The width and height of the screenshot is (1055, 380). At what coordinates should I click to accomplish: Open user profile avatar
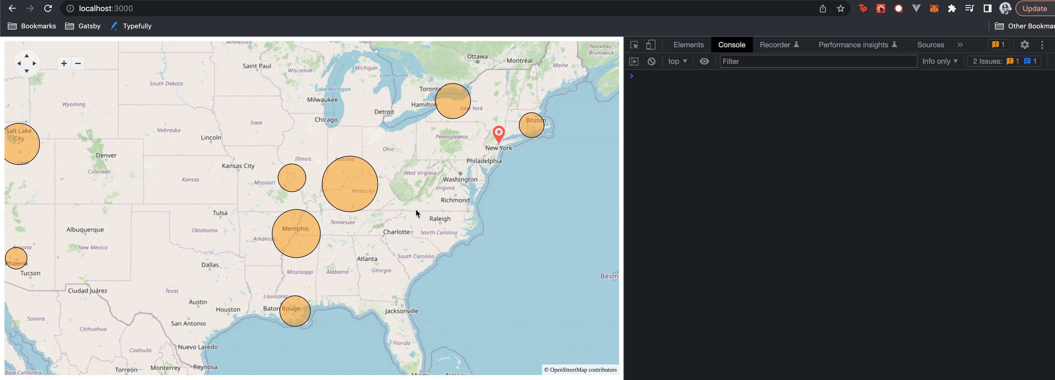click(x=1005, y=8)
